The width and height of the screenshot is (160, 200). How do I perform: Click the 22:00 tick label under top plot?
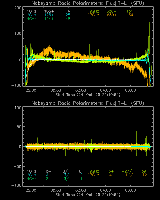click(31, 90)
